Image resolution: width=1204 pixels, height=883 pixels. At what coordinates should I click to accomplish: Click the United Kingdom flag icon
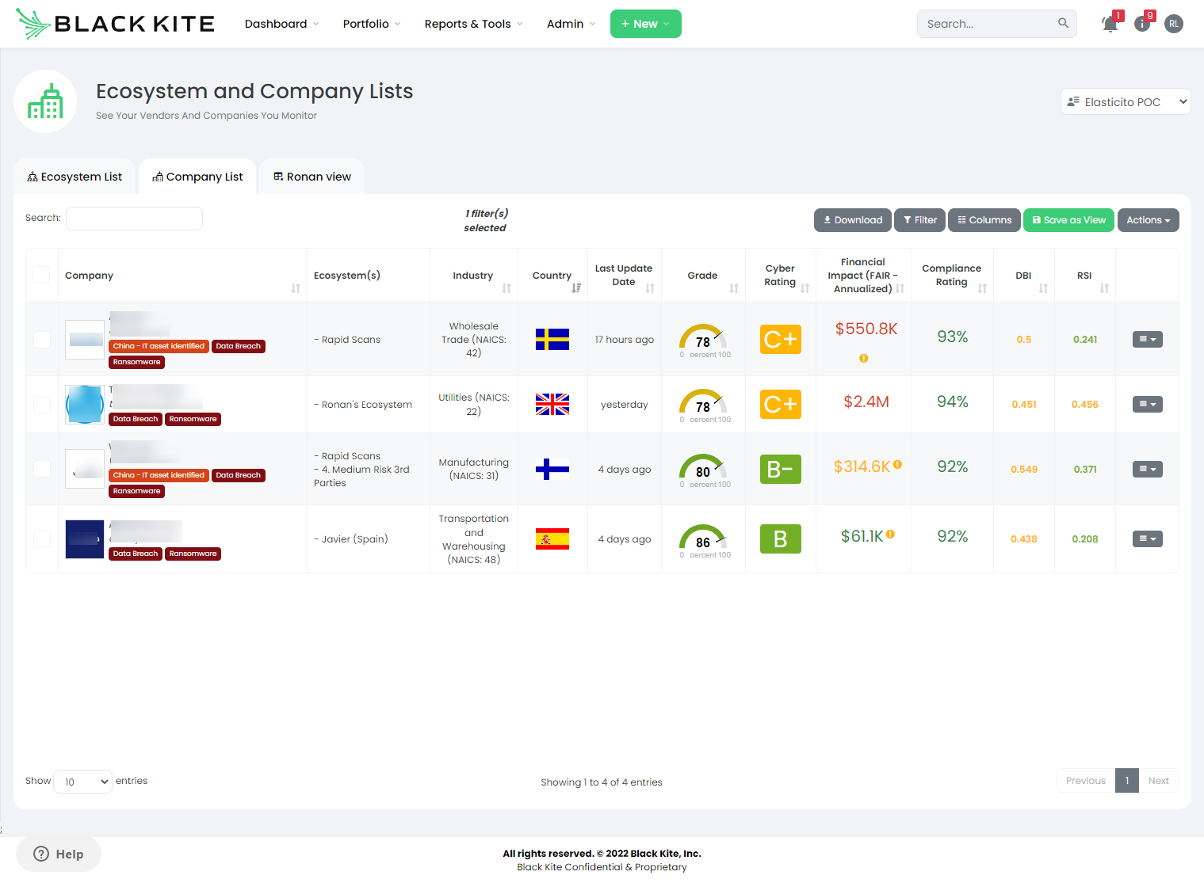click(552, 405)
